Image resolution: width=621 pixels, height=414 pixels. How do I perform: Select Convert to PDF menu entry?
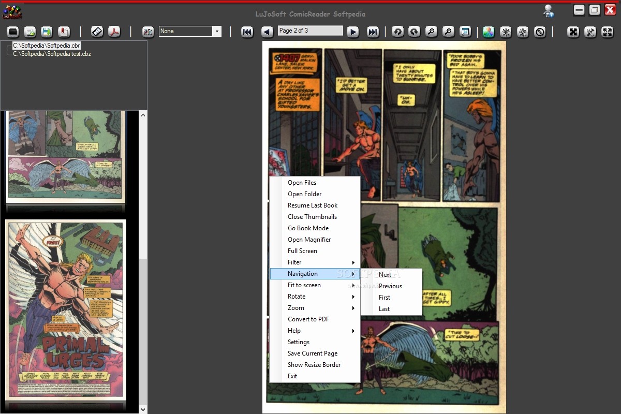(x=315, y=319)
